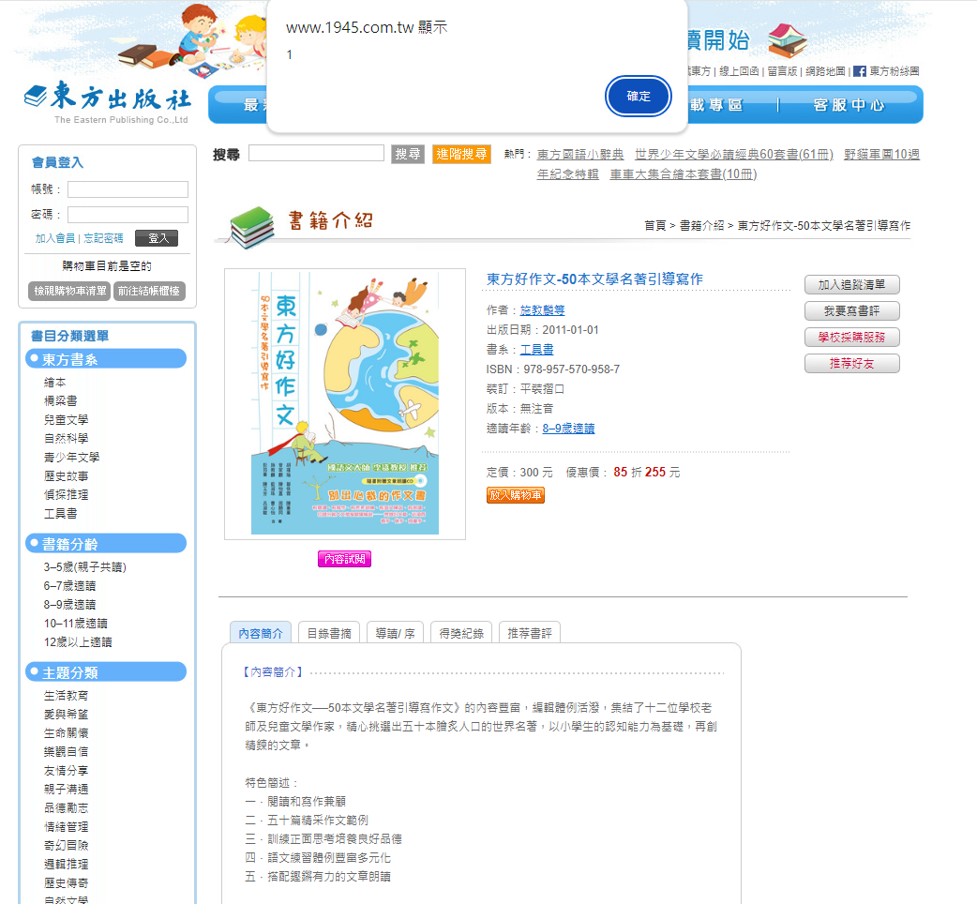Open hot link 世界少年文學必讀經典60套書(61冊)
Image resolution: width=977 pixels, height=904 pixels.
click(x=733, y=154)
